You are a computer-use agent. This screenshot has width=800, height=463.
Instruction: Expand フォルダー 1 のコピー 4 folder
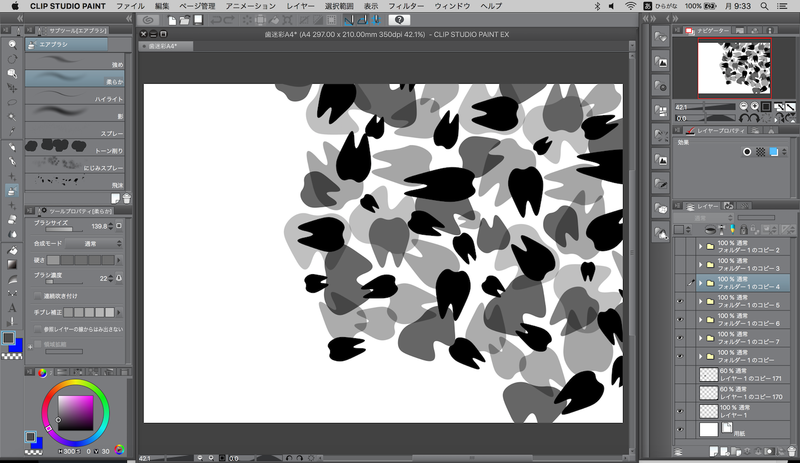(x=701, y=283)
